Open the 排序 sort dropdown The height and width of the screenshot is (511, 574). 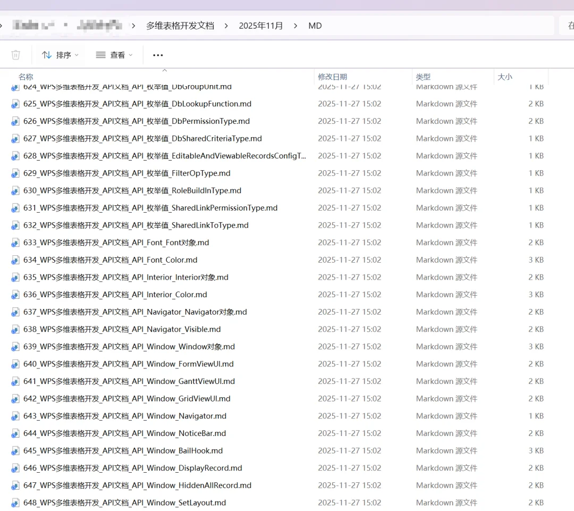[60, 55]
